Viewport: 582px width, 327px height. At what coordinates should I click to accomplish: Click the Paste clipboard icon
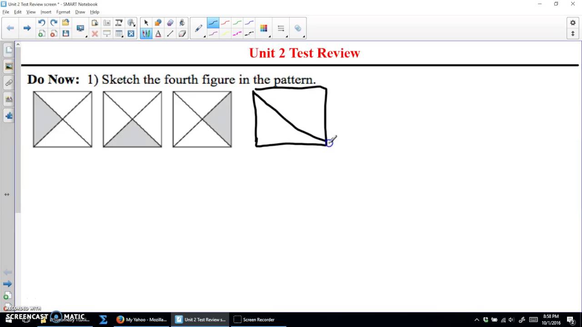click(x=95, y=23)
